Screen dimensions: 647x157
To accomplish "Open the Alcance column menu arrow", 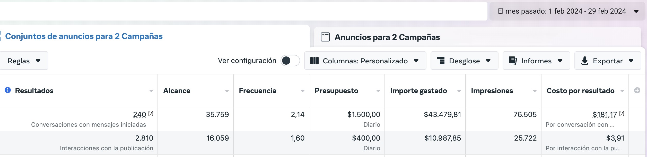I will coord(227,91).
